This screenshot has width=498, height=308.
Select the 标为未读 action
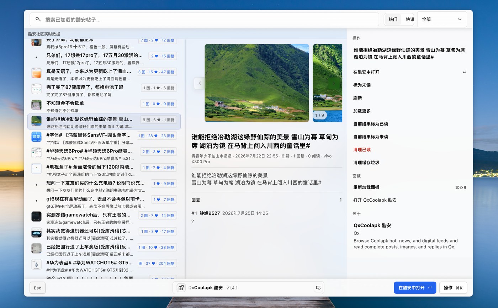[x=409, y=85]
